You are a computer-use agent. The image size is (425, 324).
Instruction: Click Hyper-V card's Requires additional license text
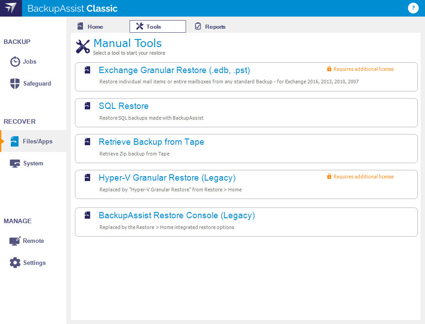coord(364,177)
